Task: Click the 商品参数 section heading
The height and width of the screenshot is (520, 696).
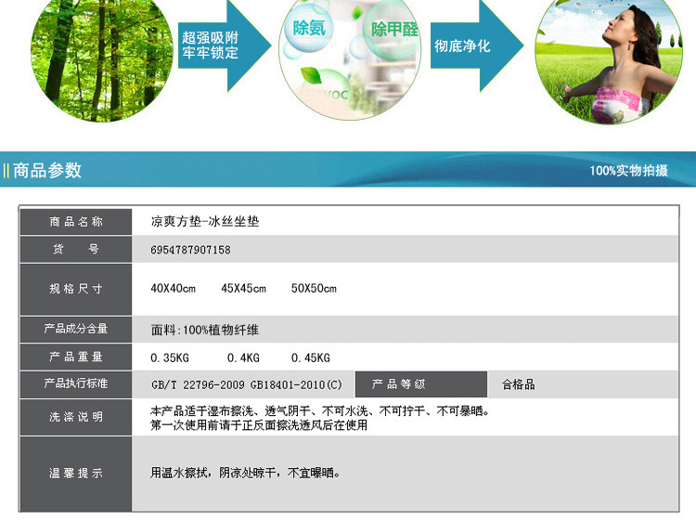Action: [47, 170]
